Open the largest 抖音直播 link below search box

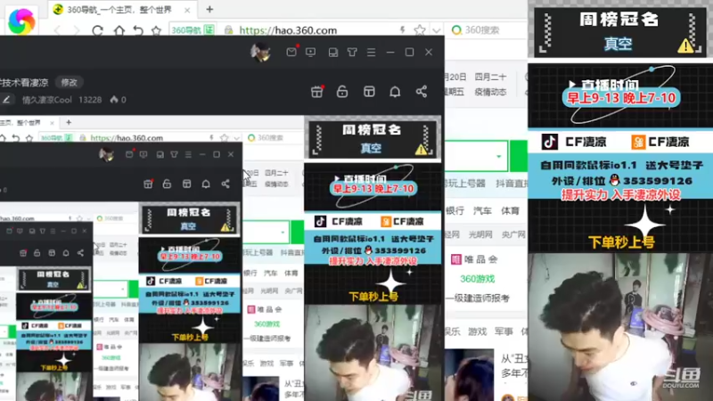click(x=512, y=184)
